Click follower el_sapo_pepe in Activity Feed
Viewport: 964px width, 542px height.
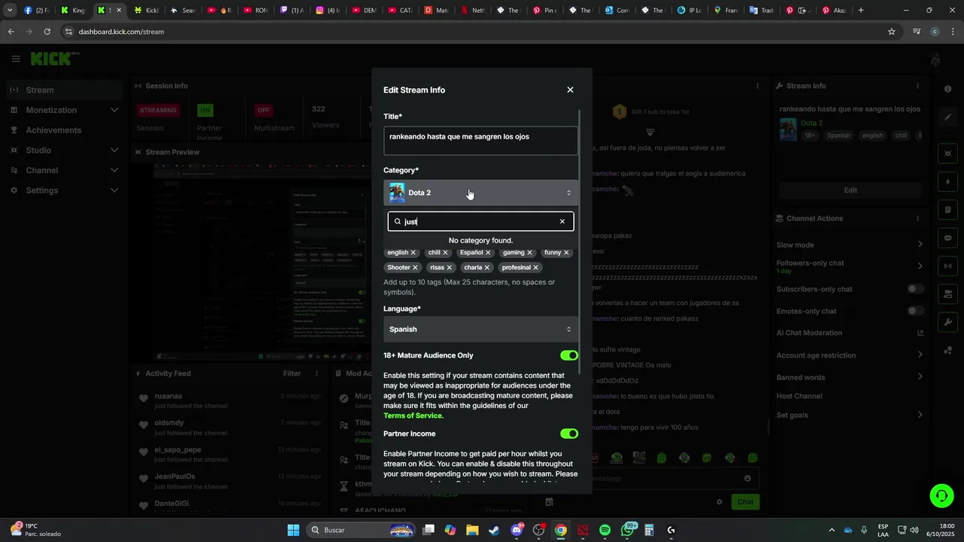pyautogui.click(x=178, y=450)
